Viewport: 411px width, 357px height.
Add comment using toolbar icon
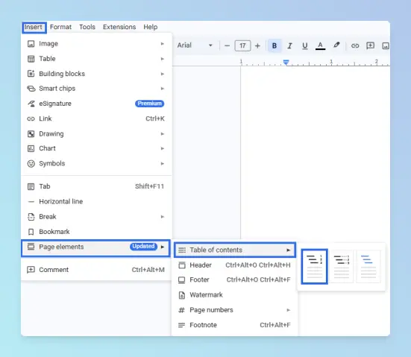click(370, 46)
